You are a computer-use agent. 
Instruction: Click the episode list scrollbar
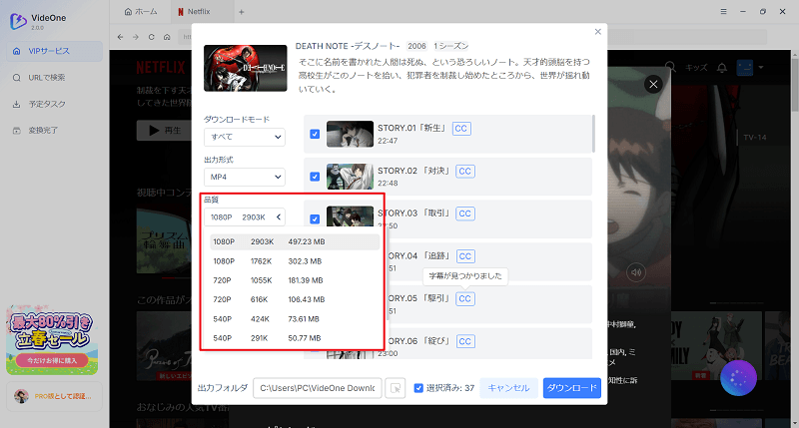(593, 134)
